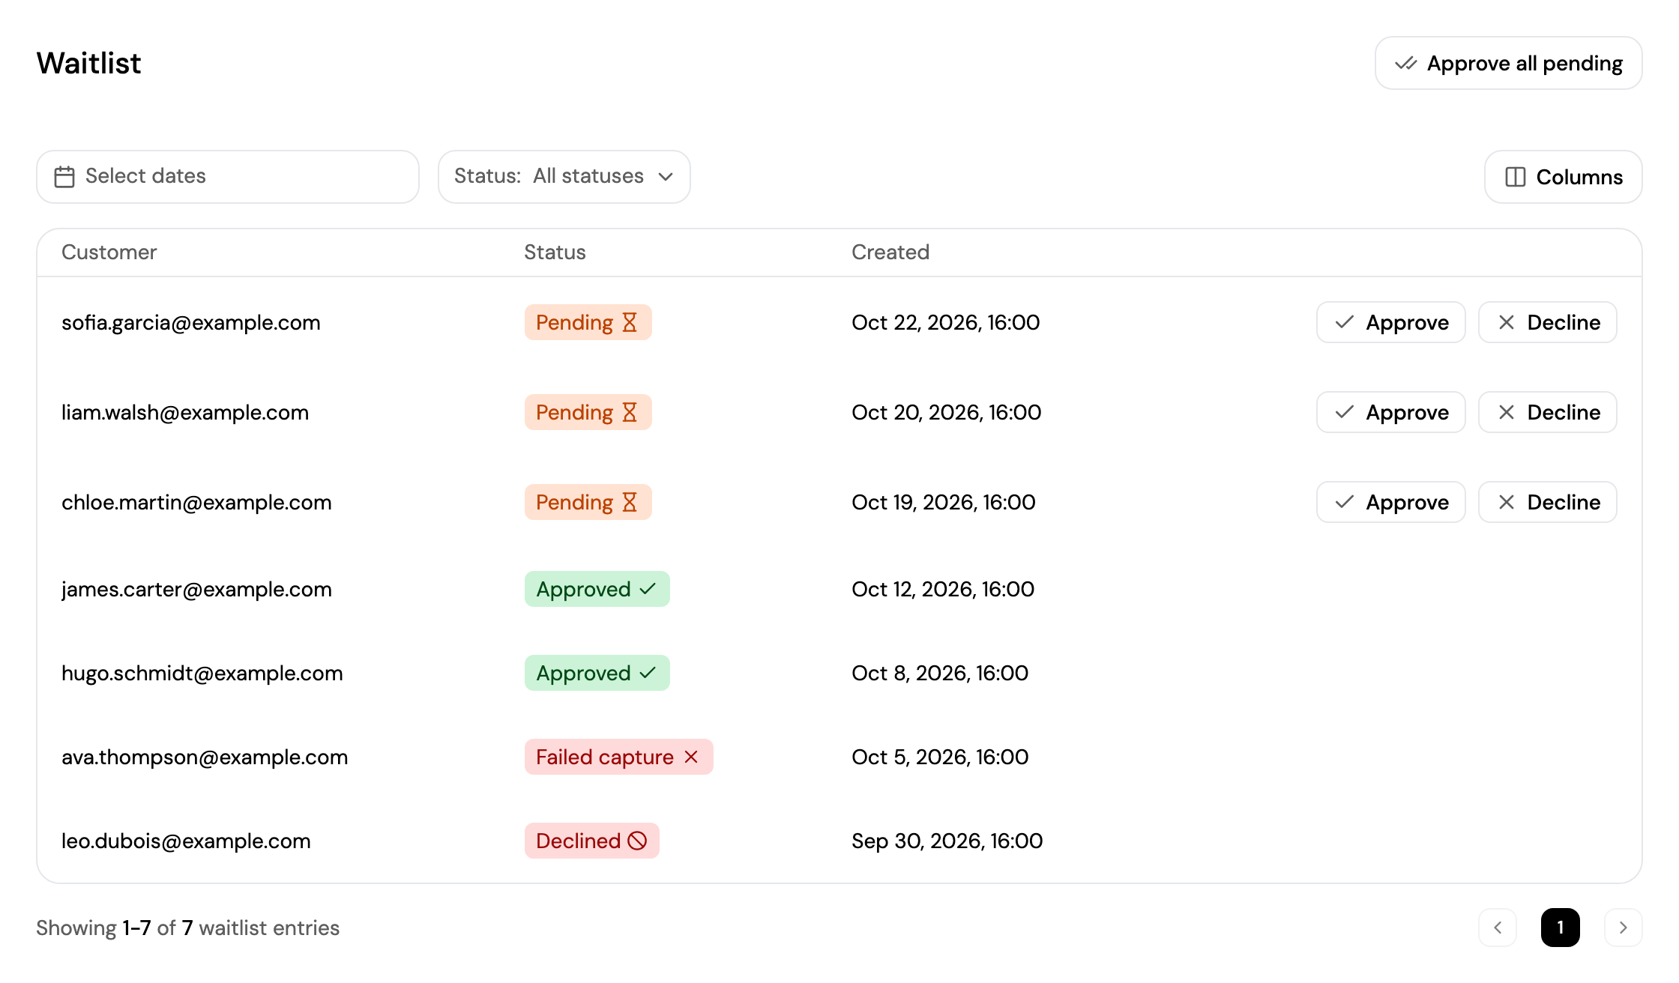1679x983 pixels.
Task: Select james.carter@example.com email
Action: pyautogui.click(x=196, y=590)
